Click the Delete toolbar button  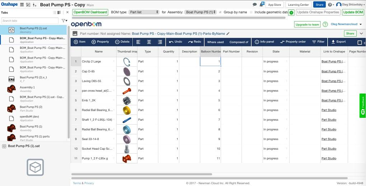click(x=122, y=42)
